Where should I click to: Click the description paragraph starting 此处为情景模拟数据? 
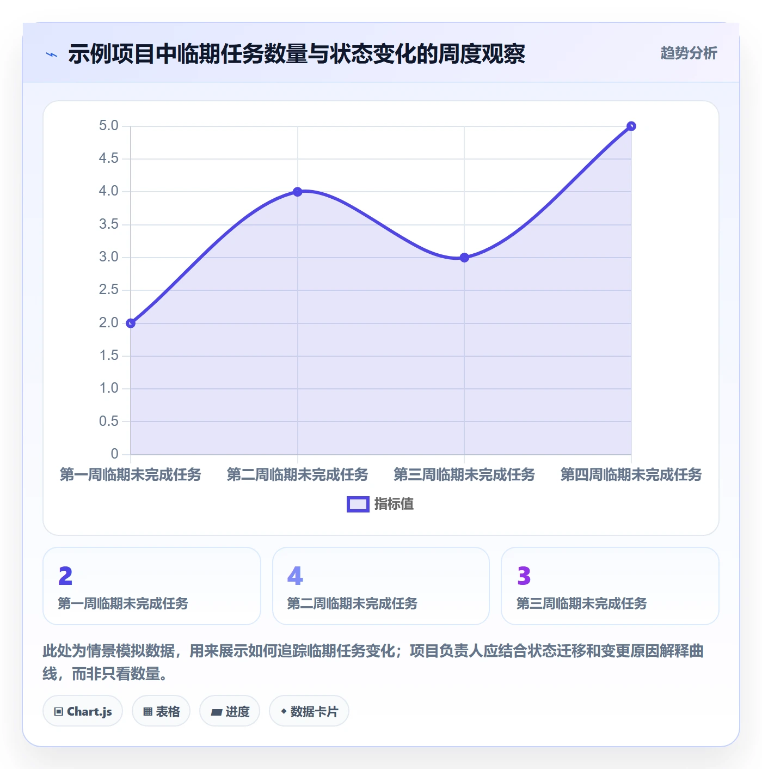point(373,662)
